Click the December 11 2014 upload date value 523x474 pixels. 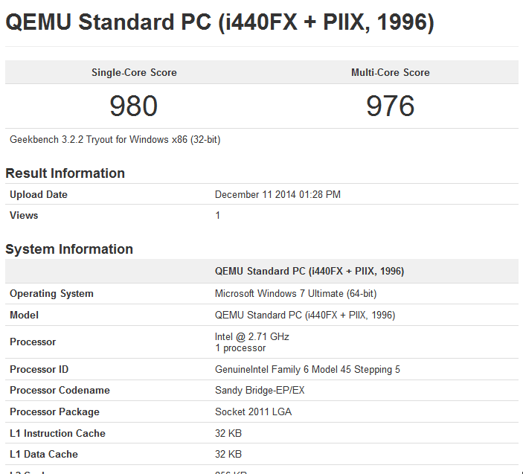(277, 194)
